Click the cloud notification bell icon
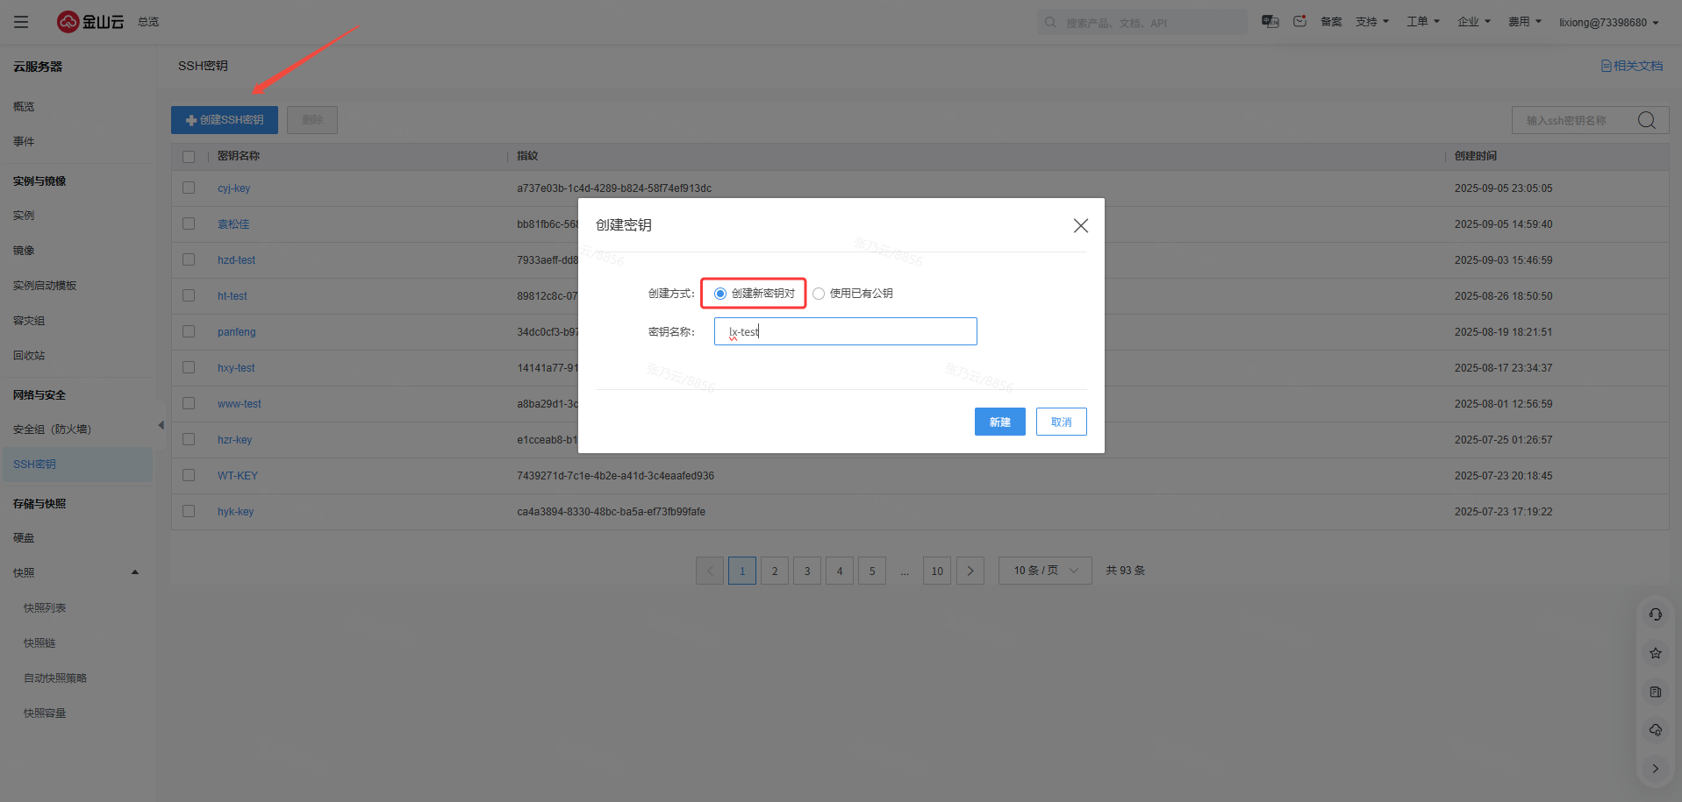This screenshot has width=1682, height=802. click(1656, 730)
